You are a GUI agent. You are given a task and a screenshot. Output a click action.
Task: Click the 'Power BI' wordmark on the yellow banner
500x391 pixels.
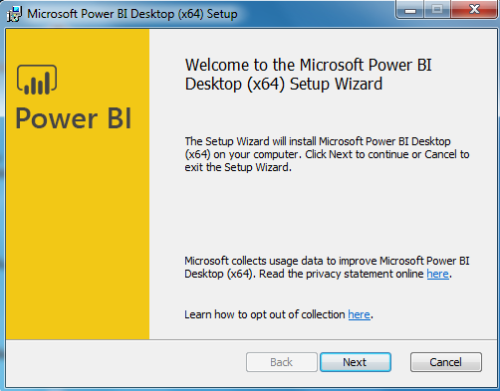tap(74, 118)
